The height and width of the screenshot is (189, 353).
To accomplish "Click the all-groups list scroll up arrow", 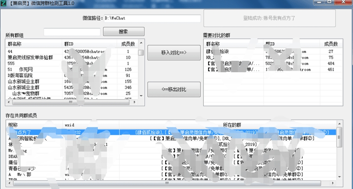I will [141, 43].
